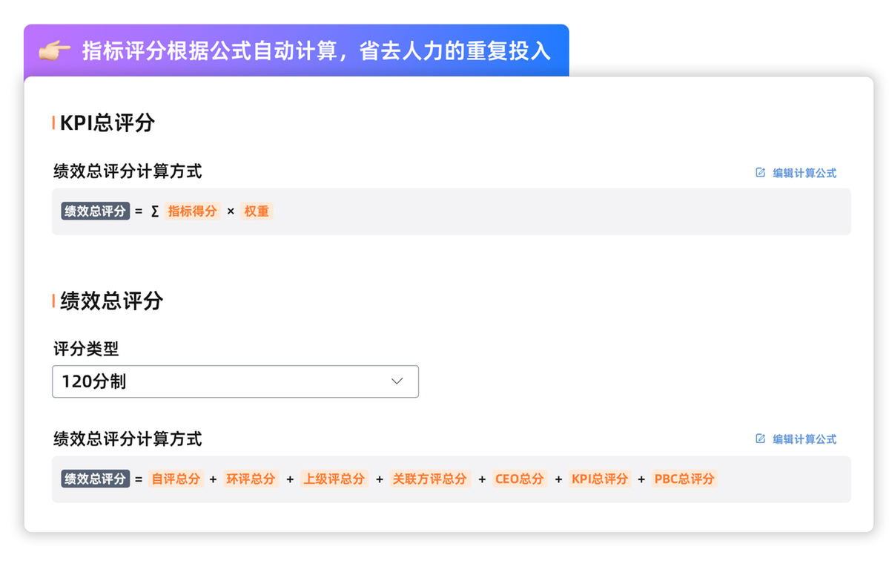Click the 自评总分 formula tag

coord(176,479)
